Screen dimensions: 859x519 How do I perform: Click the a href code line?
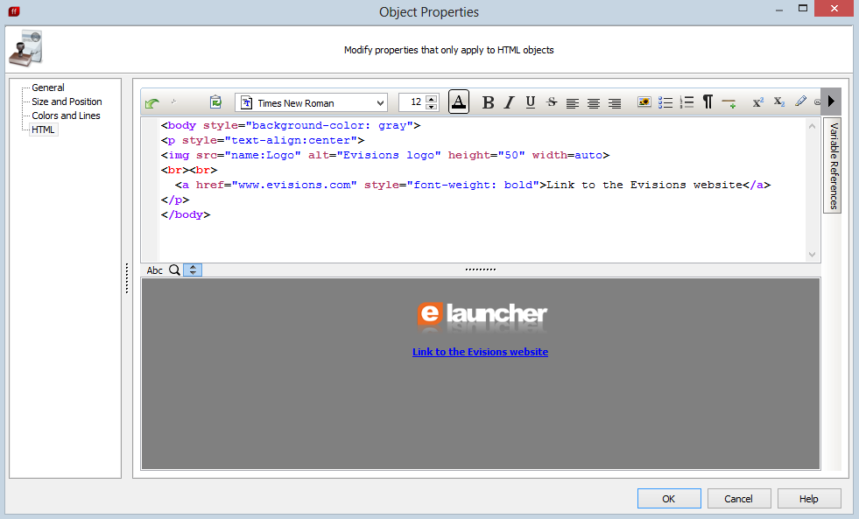pyautogui.click(x=472, y=185)
